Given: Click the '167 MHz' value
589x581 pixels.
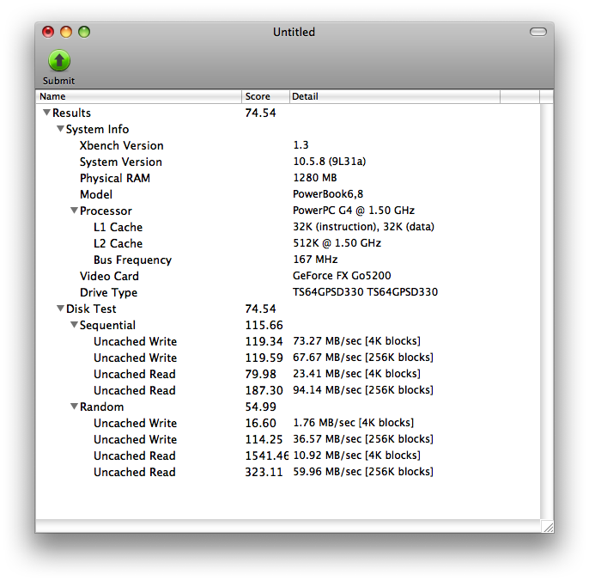Looking at the screenshot, I should click(x=315, y=260).
